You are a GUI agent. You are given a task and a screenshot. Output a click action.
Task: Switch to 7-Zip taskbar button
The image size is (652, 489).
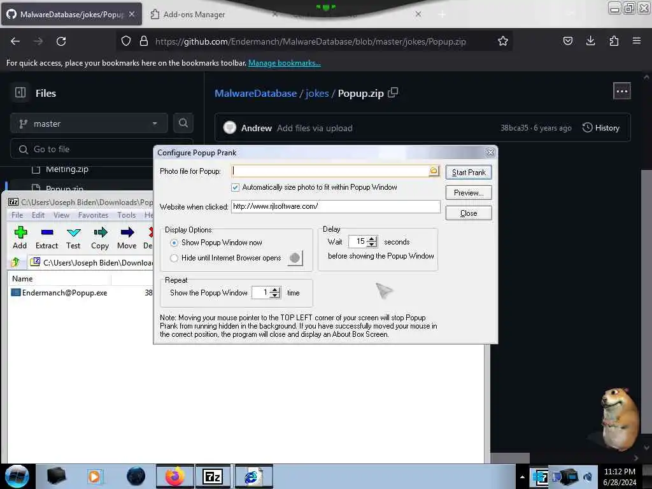(213, 476)
